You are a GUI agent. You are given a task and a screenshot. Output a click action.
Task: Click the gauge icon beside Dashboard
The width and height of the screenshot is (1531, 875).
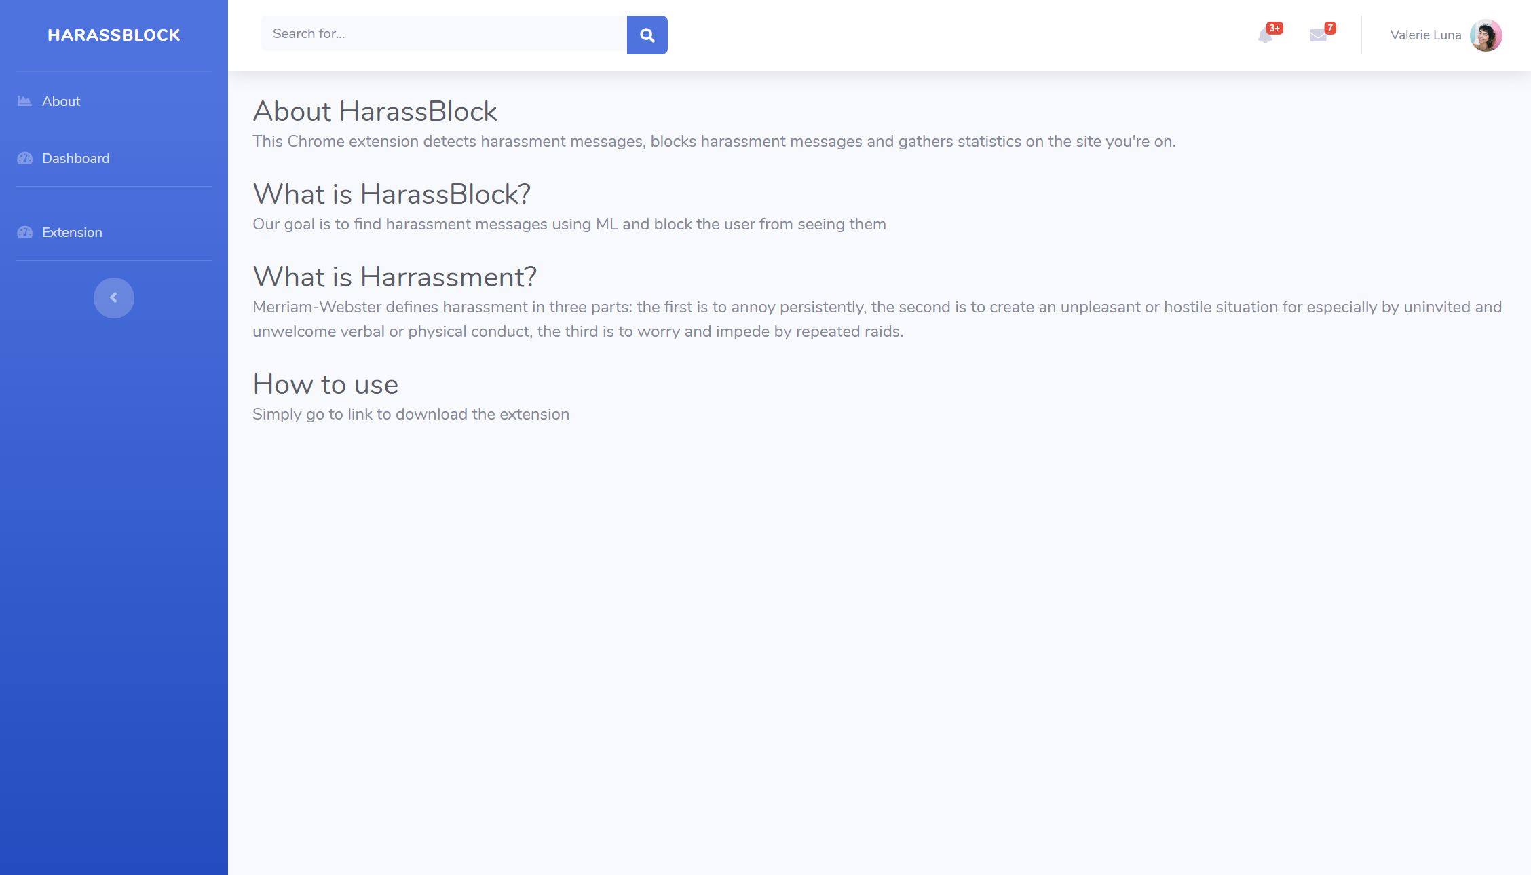[24, 158]
